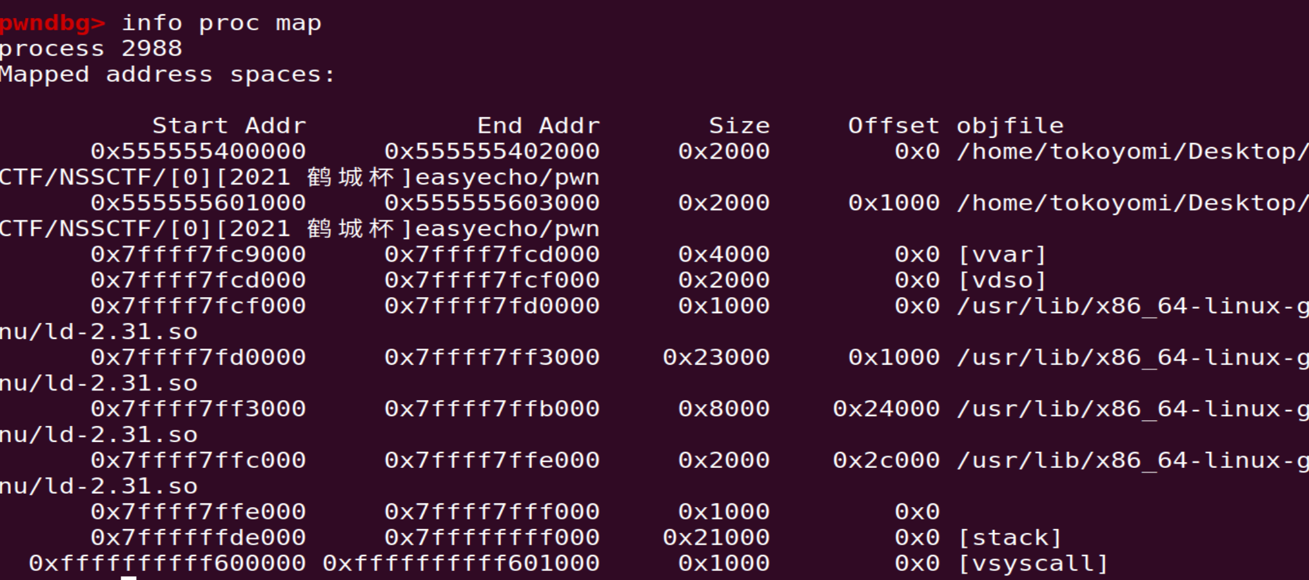Viewport: 1309px width, 580px height.
Task: Click the 'End Addr' column header
Action: (538, 126)
